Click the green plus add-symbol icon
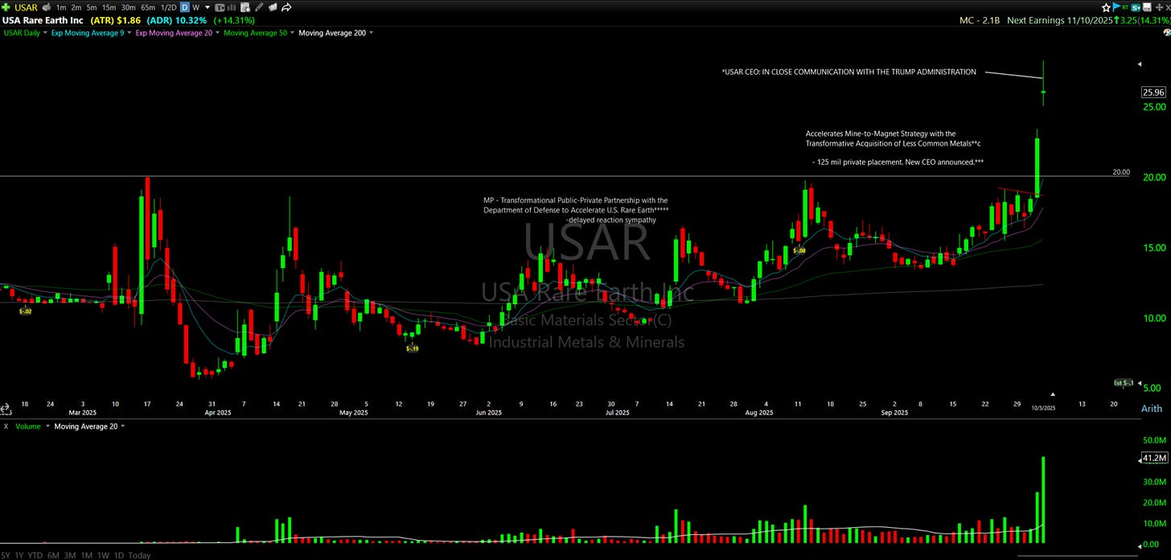Screen dimensions: 1171x560 6,7
